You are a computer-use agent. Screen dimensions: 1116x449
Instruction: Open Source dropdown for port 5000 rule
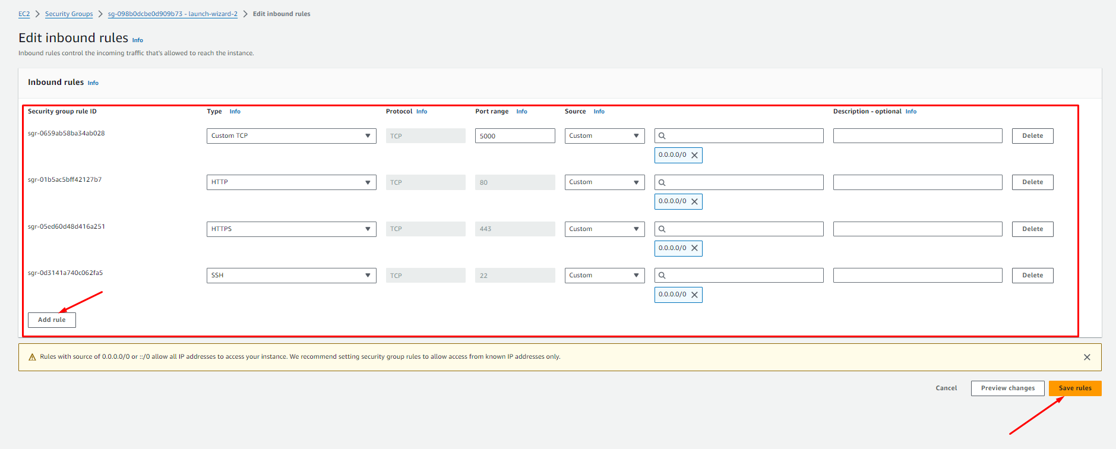point(605,136)
